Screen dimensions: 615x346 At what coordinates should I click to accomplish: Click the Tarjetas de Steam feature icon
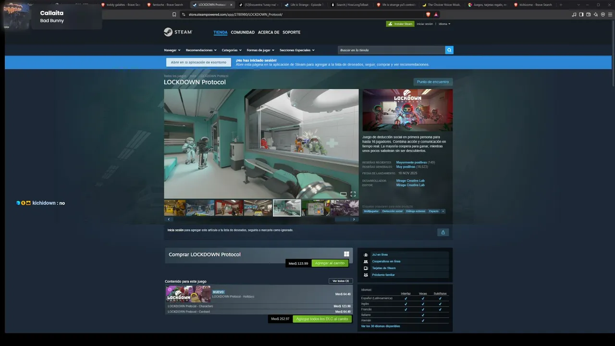[366, 268]
